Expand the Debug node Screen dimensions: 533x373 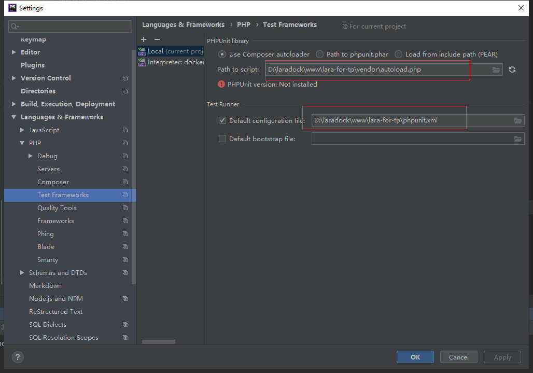[x=31, y=156]
